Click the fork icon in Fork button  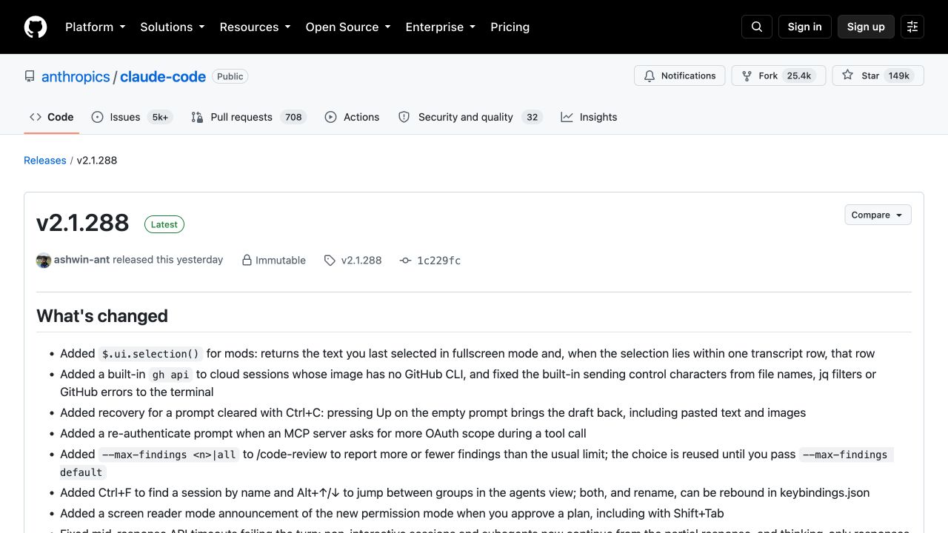pyautogui.click(x=747, y=76)
